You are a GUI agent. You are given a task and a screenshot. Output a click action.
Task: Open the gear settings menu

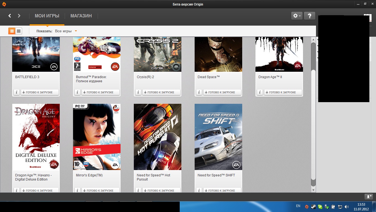tap(297, 16)
